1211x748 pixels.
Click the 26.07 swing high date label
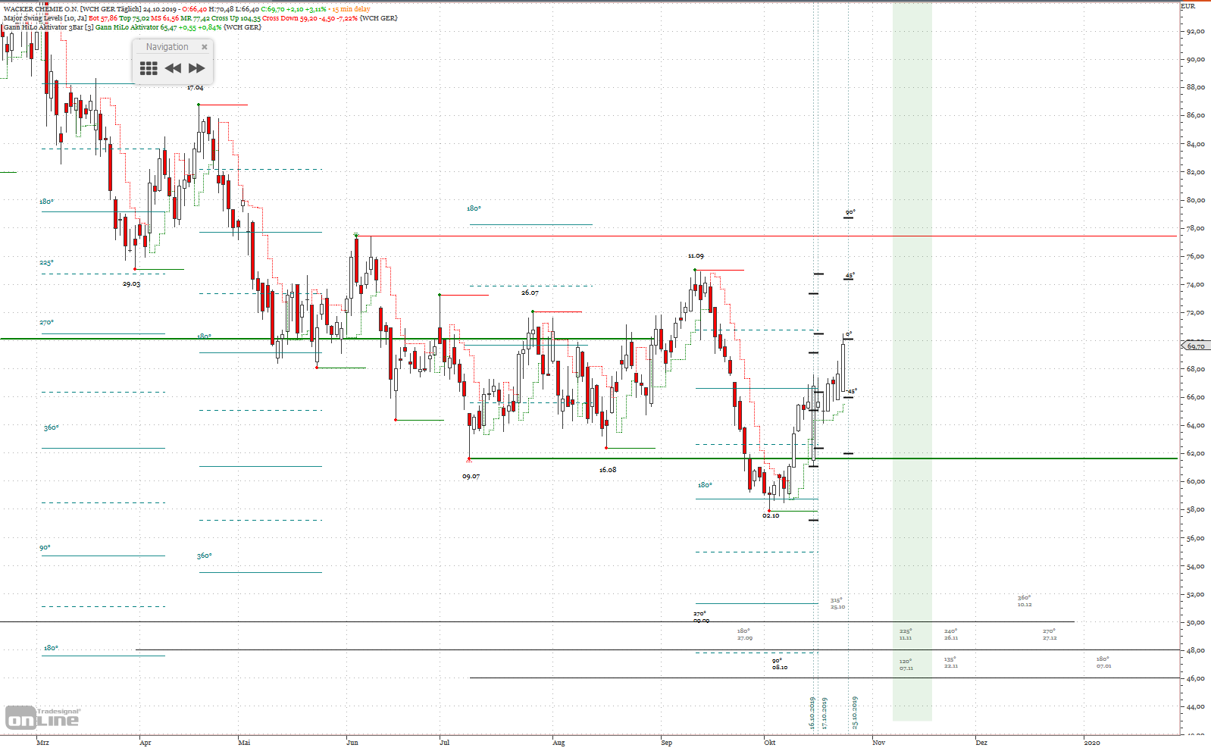530,293
